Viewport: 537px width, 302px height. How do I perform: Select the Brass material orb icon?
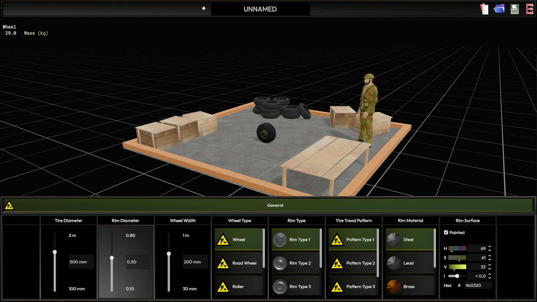click(394, 286)
